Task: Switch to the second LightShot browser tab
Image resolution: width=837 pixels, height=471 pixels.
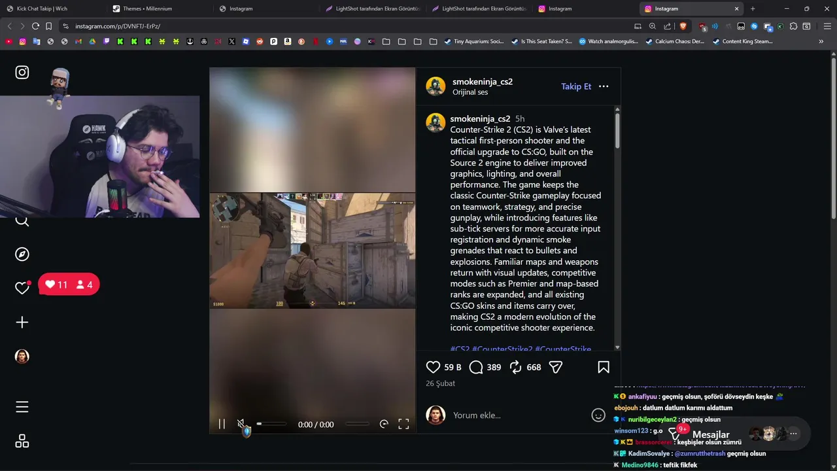Action: coord(479,9)
